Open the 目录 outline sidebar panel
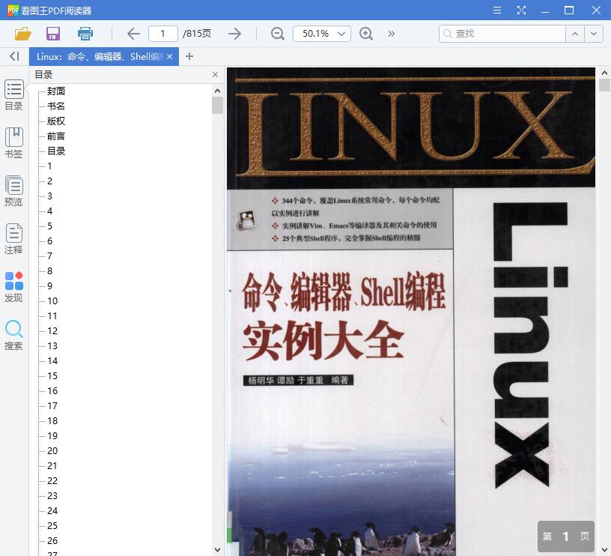This screenshot has width=611, height=556. (13, 95)
